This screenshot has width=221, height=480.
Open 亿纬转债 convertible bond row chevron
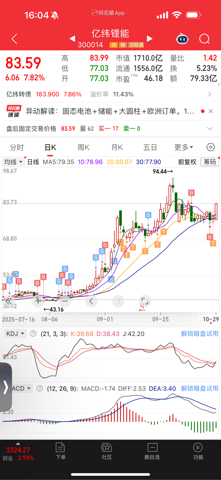point(209,94)
